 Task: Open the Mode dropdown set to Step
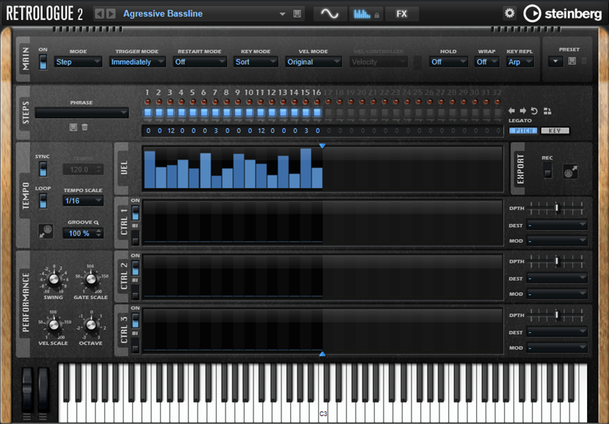78,62
